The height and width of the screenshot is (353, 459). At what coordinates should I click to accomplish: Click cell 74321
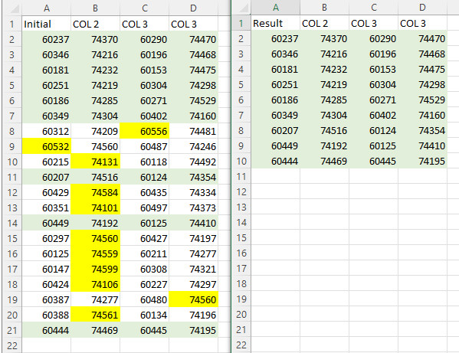click(194, 269)
